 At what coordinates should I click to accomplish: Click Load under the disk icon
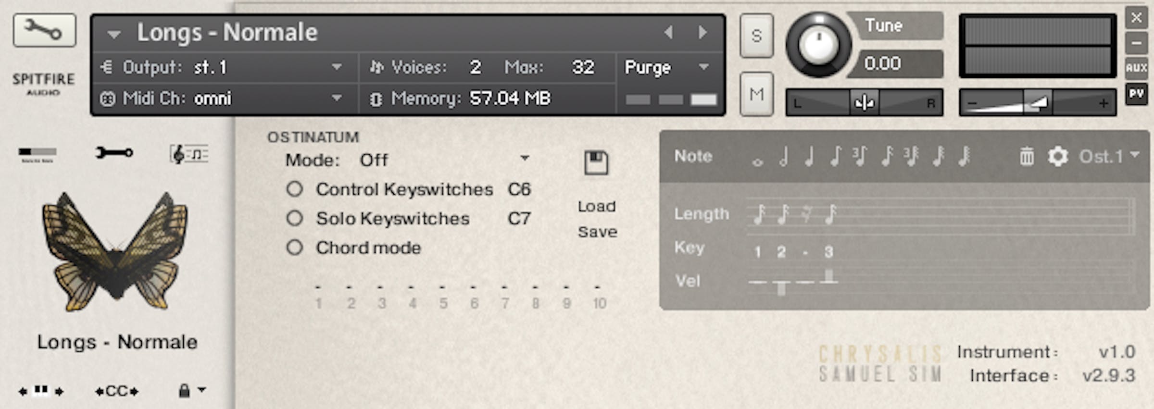click(597, 206)
